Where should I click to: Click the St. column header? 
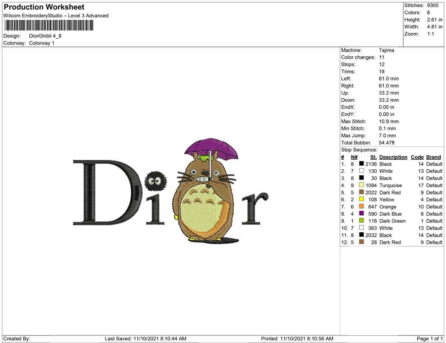point(373,157)
